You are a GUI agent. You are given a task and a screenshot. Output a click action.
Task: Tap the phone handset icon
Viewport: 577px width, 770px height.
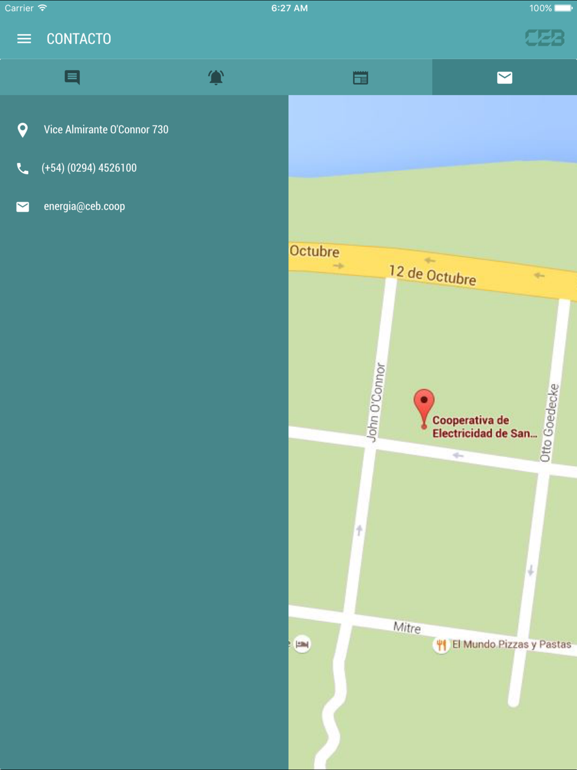23,168
